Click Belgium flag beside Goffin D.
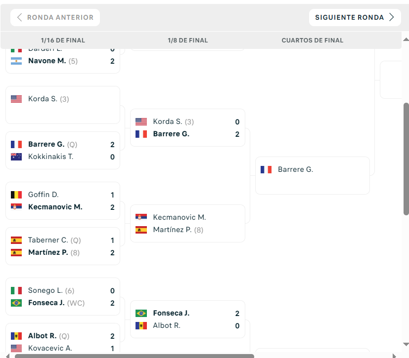This screenshot has height=358, width=409. [16, 195]
